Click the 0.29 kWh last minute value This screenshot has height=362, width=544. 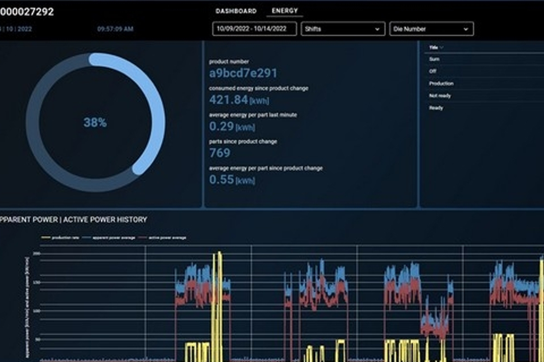coord(232,126)
